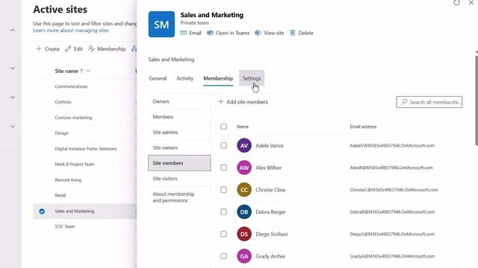Click the SM site logo tile
Image resolution: width=478 pixels, height=268 pixels.
pos(161,25)
